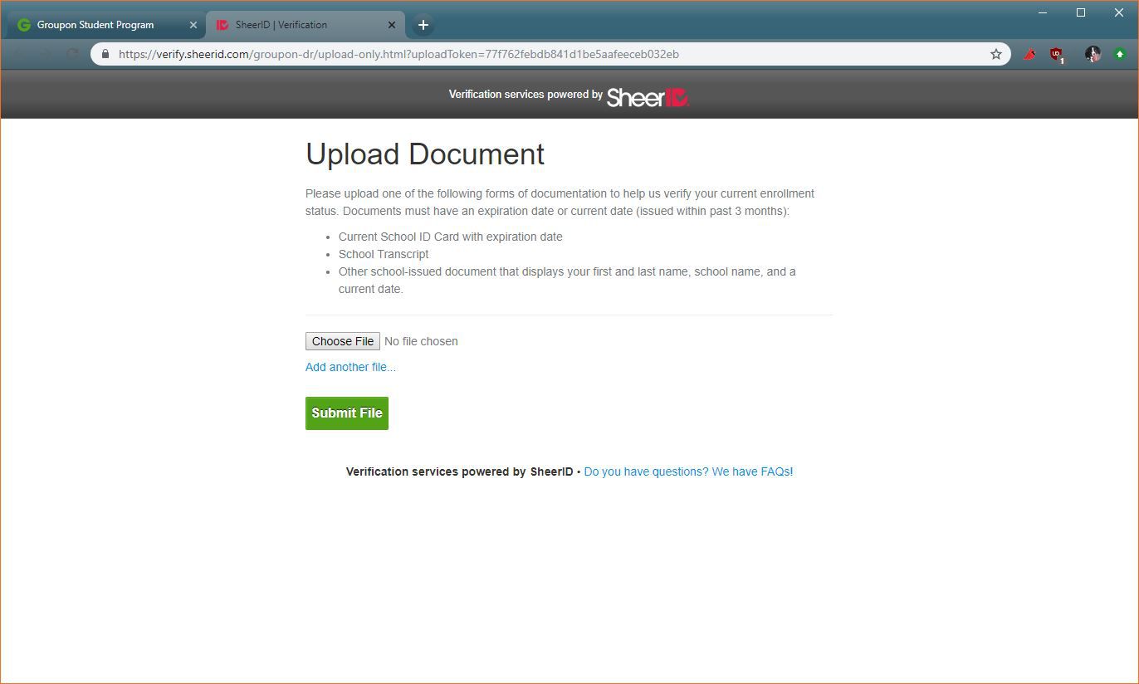Close the Groupon Student Program tab
The width and height of the screenshot is (1139, 684).
pos(193,25)
